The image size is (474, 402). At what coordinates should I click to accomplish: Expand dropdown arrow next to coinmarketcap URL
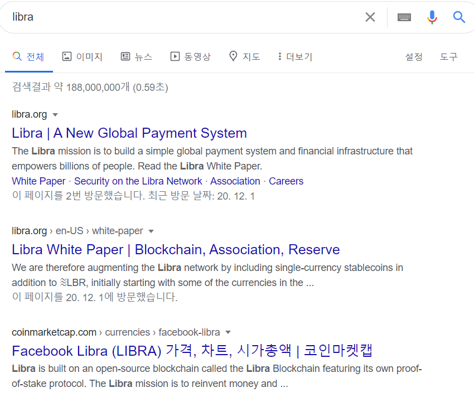coord(228,332)
